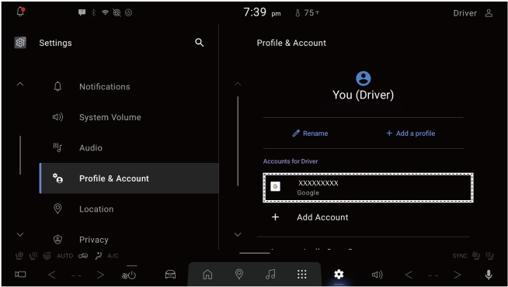Toggle the SYNC climate option
This screenshot has width=508, height=287.
click(x=460, y=256)
